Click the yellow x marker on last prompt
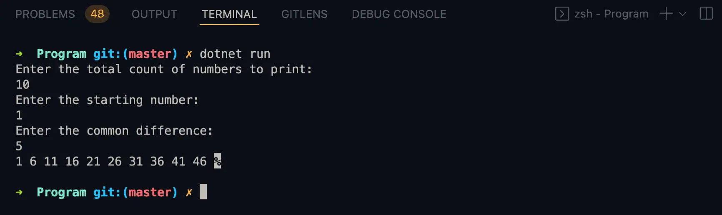The image size is (722, 215). tap(189, 192)
